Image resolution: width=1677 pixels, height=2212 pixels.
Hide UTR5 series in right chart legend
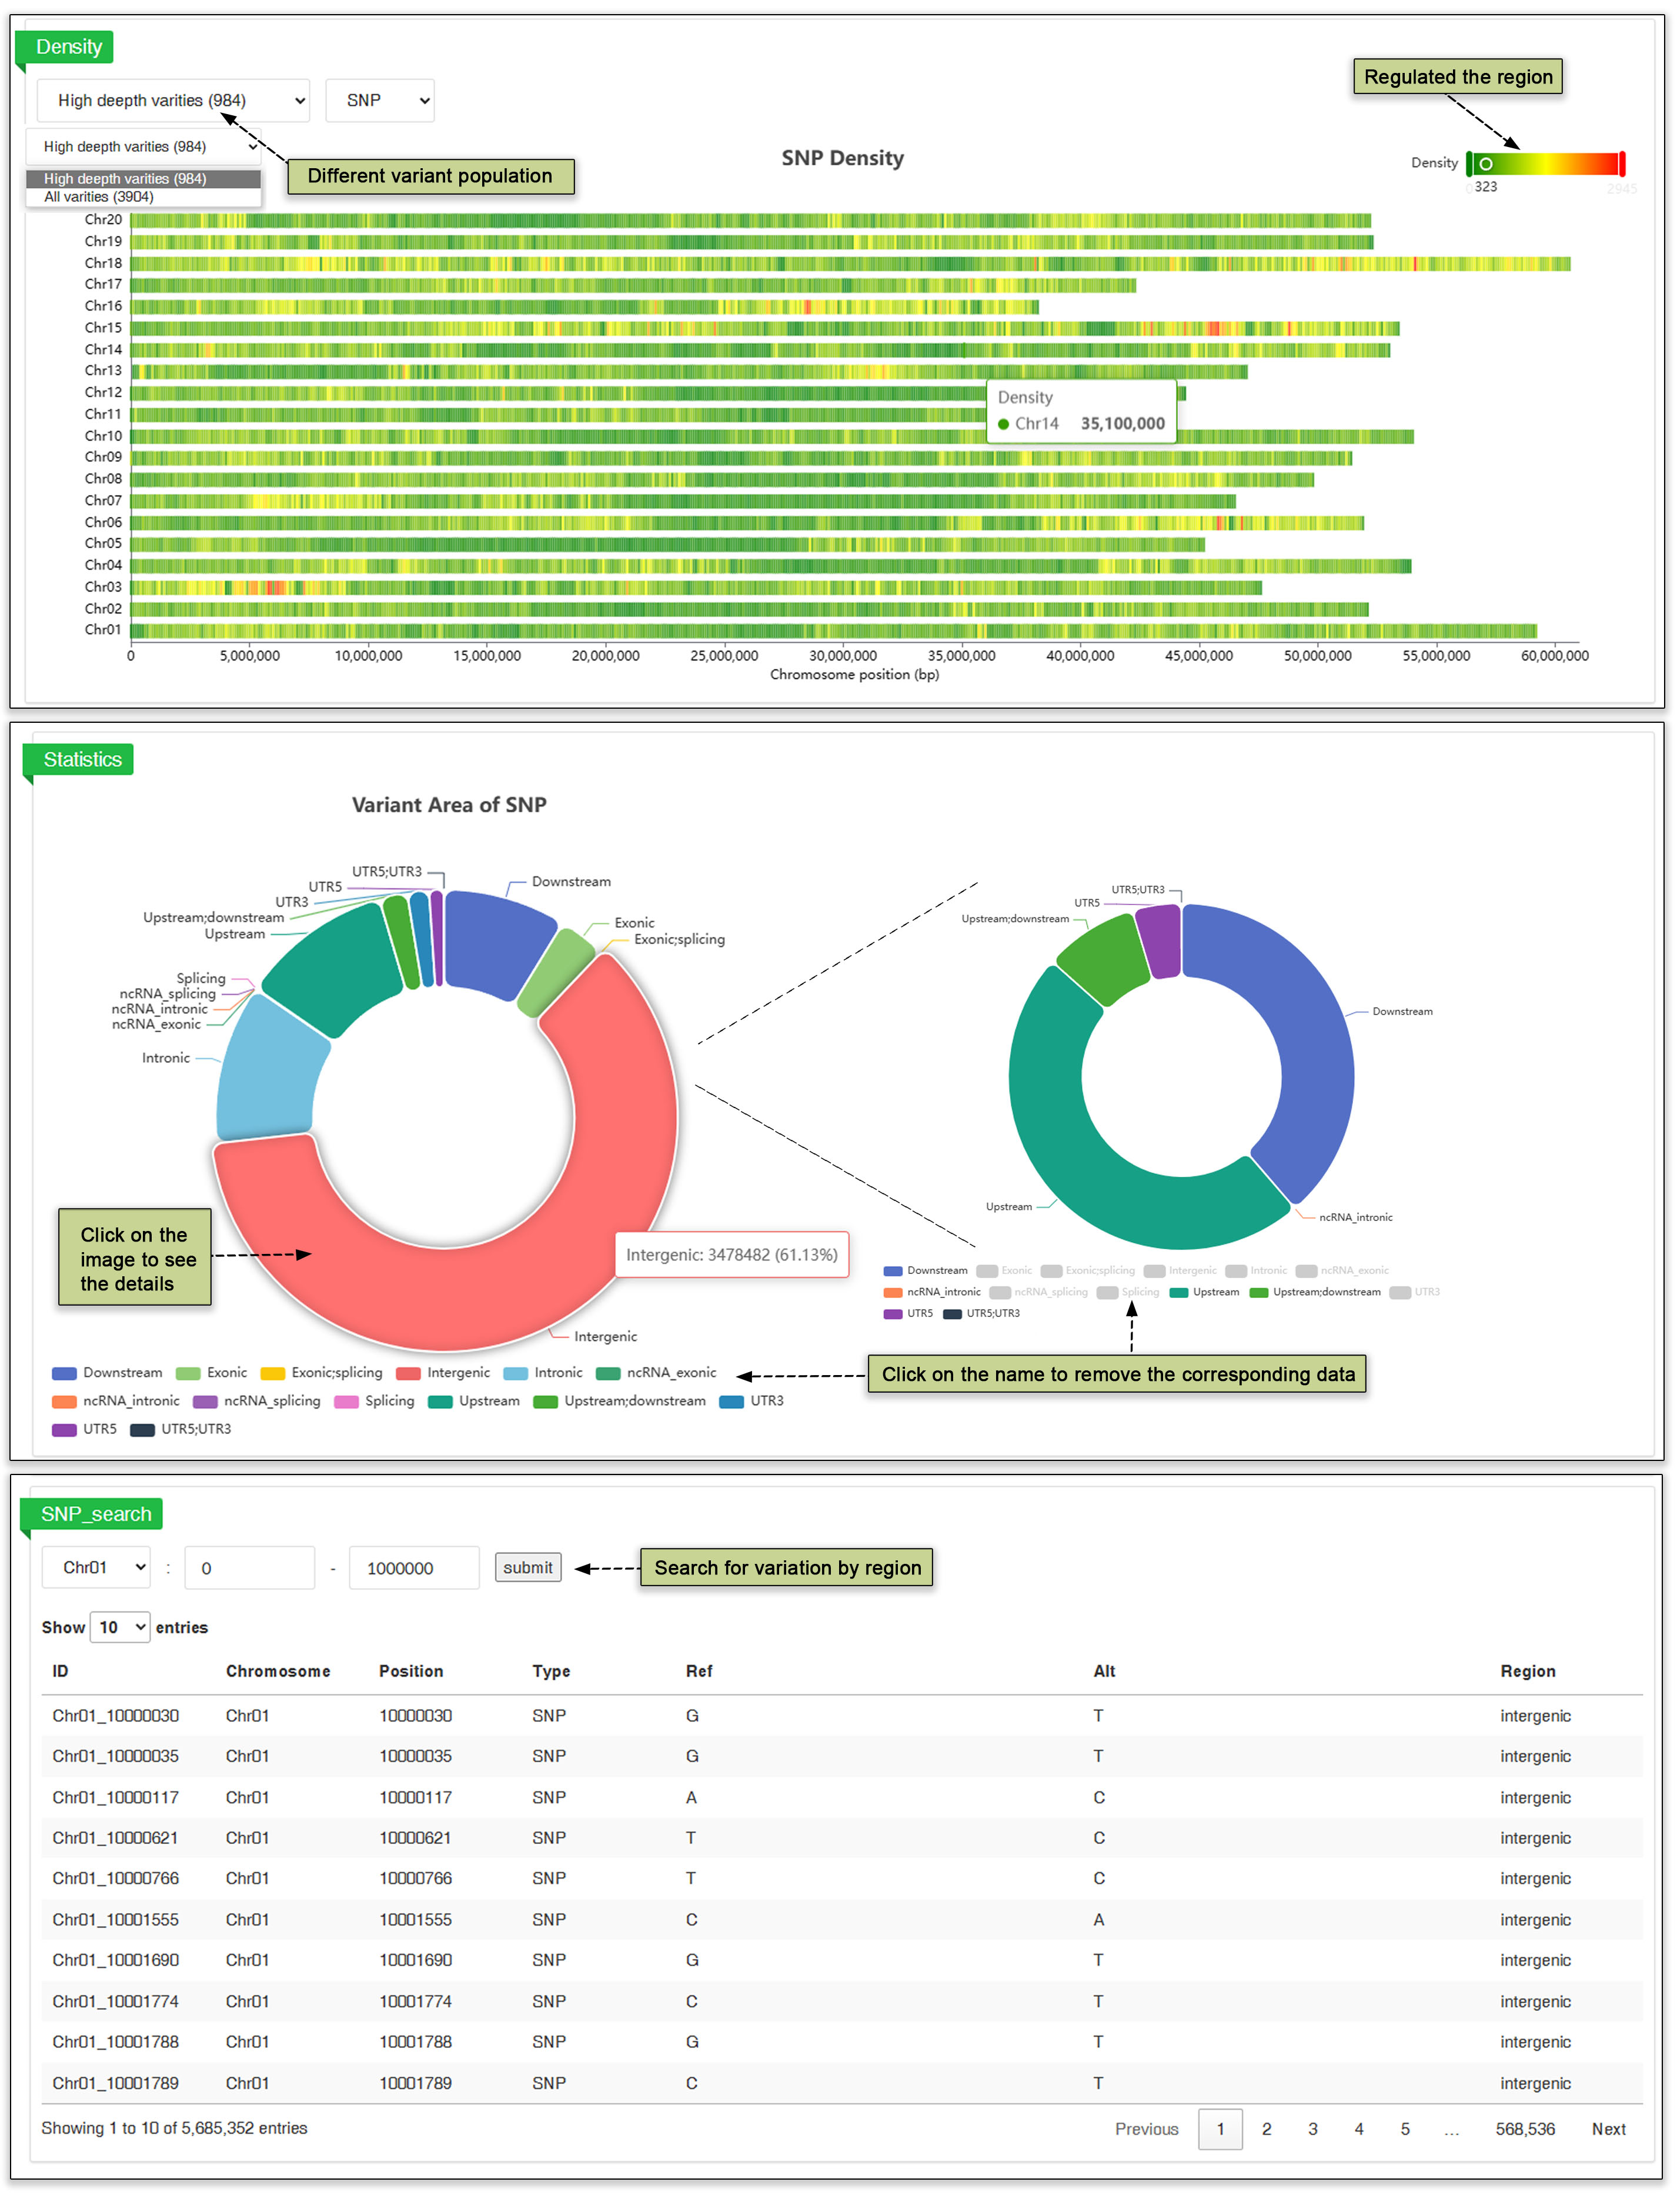tap(893, 1313)
